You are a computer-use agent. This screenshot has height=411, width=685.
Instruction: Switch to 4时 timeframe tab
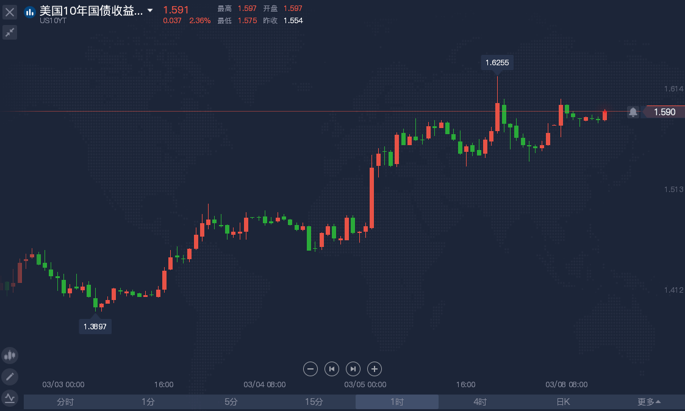tap(480, 402)
